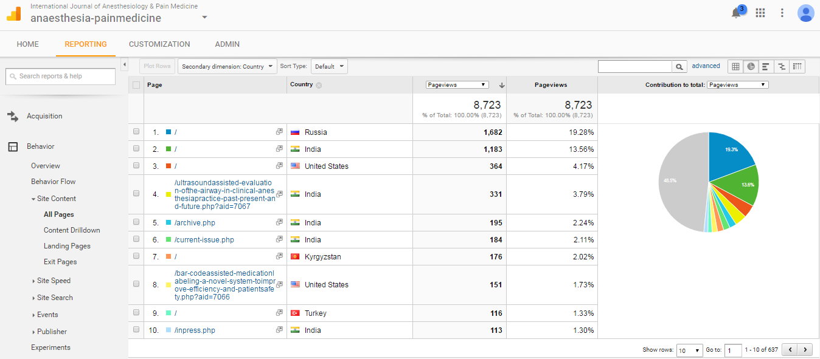Open Turkey row page in new window
This screenshot has width=820, height=359.
[x=279, y=313]
